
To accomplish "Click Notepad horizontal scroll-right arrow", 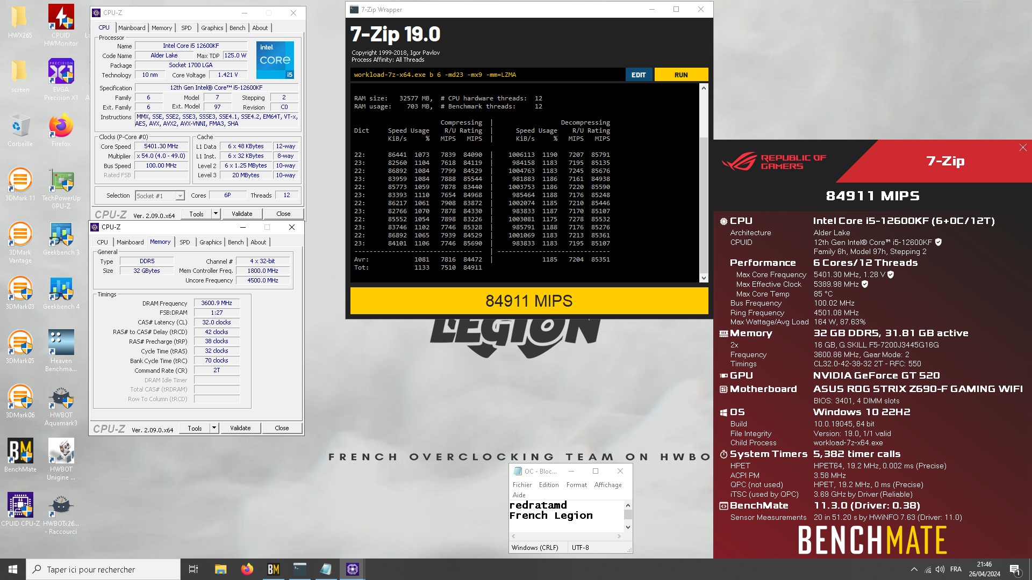I will 619,536.
